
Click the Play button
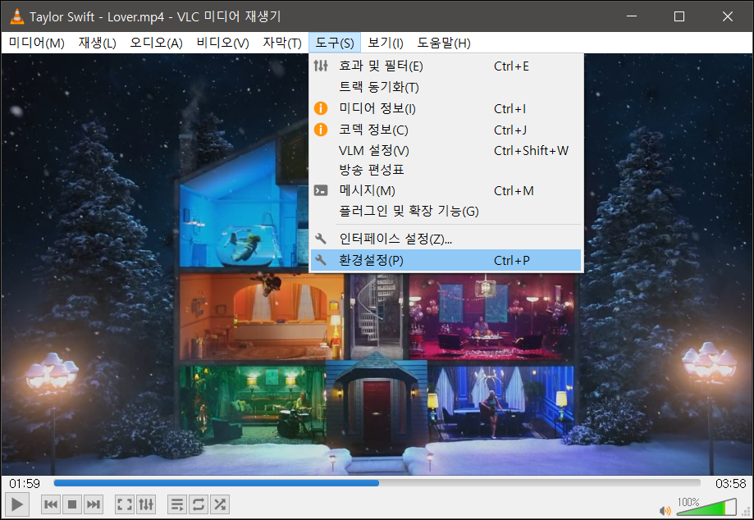(x=17, y=504)
